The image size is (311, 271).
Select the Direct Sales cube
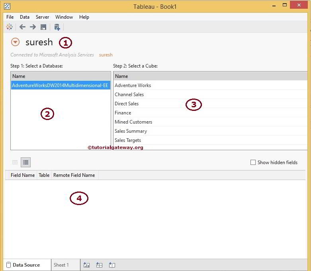210,104
